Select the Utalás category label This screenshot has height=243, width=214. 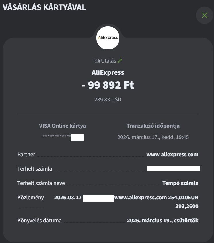click(x=108, y=61)
